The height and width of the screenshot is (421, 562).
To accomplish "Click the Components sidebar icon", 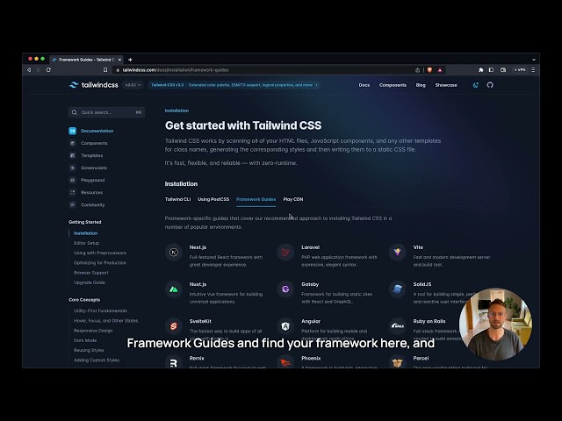I will [x=72, y=143].
